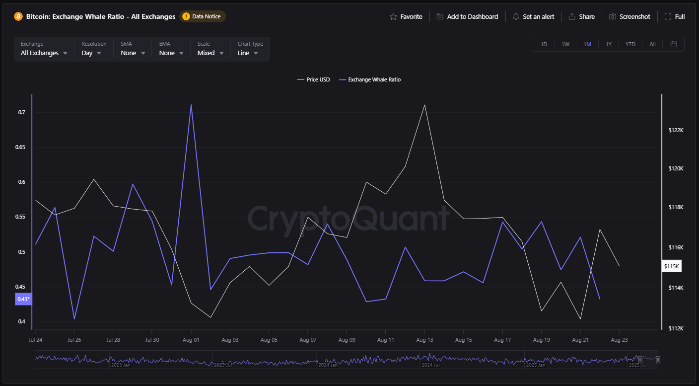Click the $118K label on the price axis
Screen dimensions: 699x386
[x=676, y=207]
